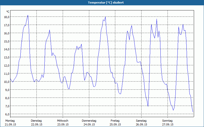Click the Freitag day label
Viewport: 204px width, 127px height.
tap(115, 121)
